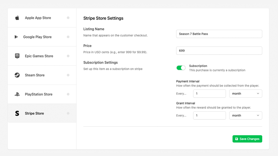
Task: Click the floppy disk icon on Save Changes
Action: (x=236, y=139)
